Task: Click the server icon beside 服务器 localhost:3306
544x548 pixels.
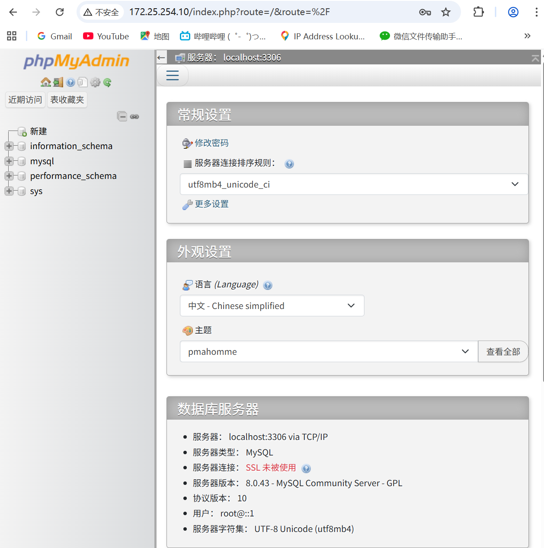Action: click(180, 57)
